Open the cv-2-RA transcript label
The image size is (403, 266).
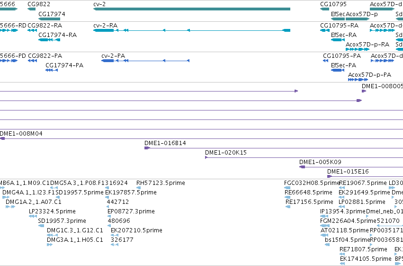pos(106,25)
